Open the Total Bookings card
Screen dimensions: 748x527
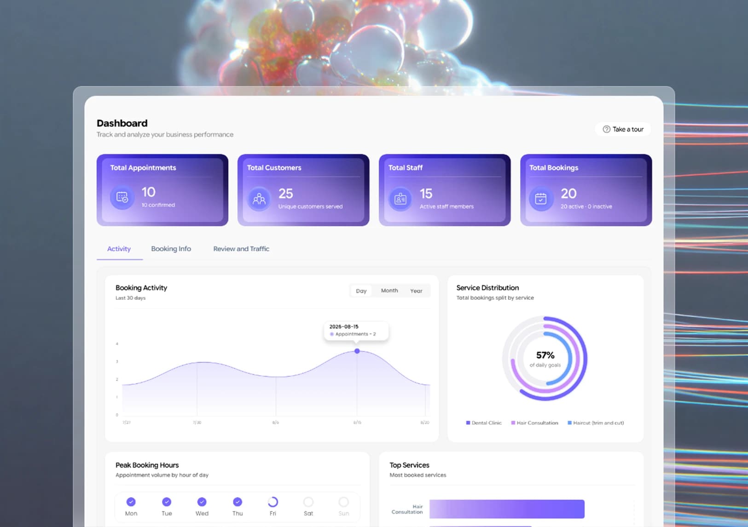pos(586,190)
